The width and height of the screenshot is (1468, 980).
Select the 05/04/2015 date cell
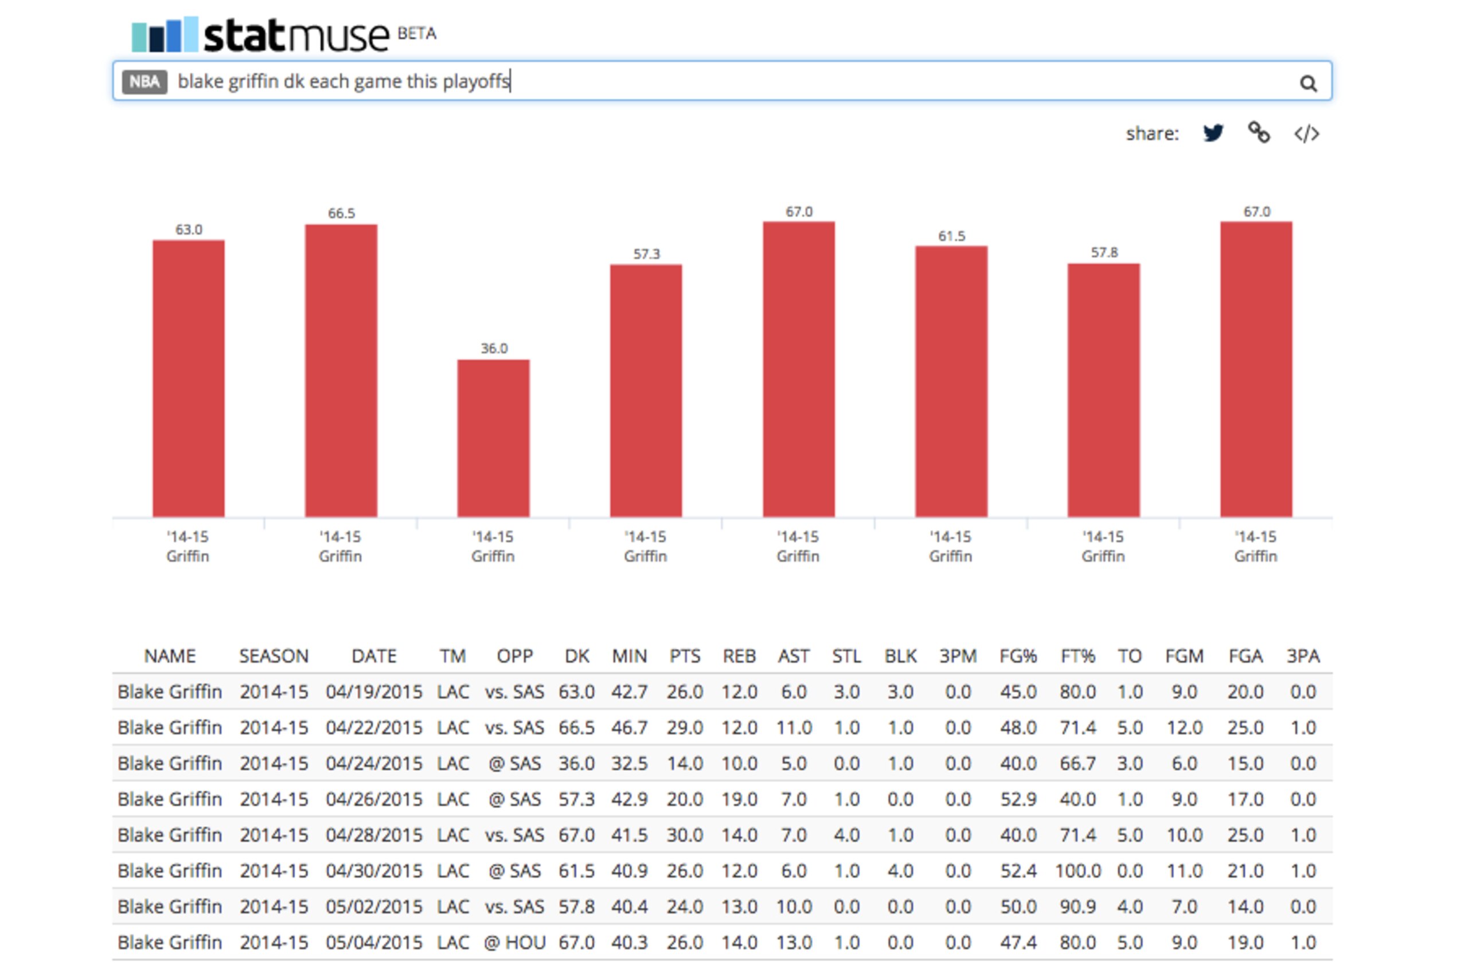pyautogui.click(x=374, y=942)
